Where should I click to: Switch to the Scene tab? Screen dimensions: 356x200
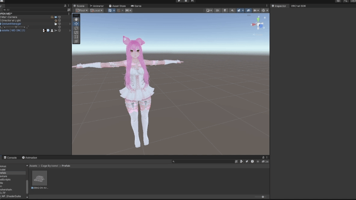click(x=79, y=6)
